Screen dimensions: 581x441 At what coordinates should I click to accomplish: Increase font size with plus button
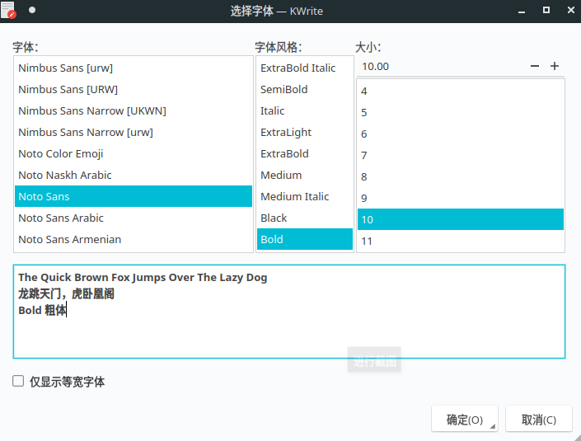pos(555,66)
